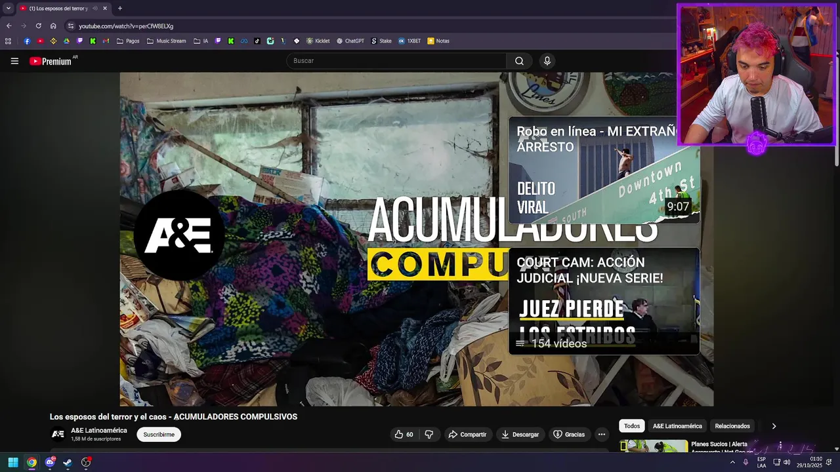Open 1XBET bookmark
The height and width of the screenshot is (472, 840).
pyautogui.click(x=409, y=41)
